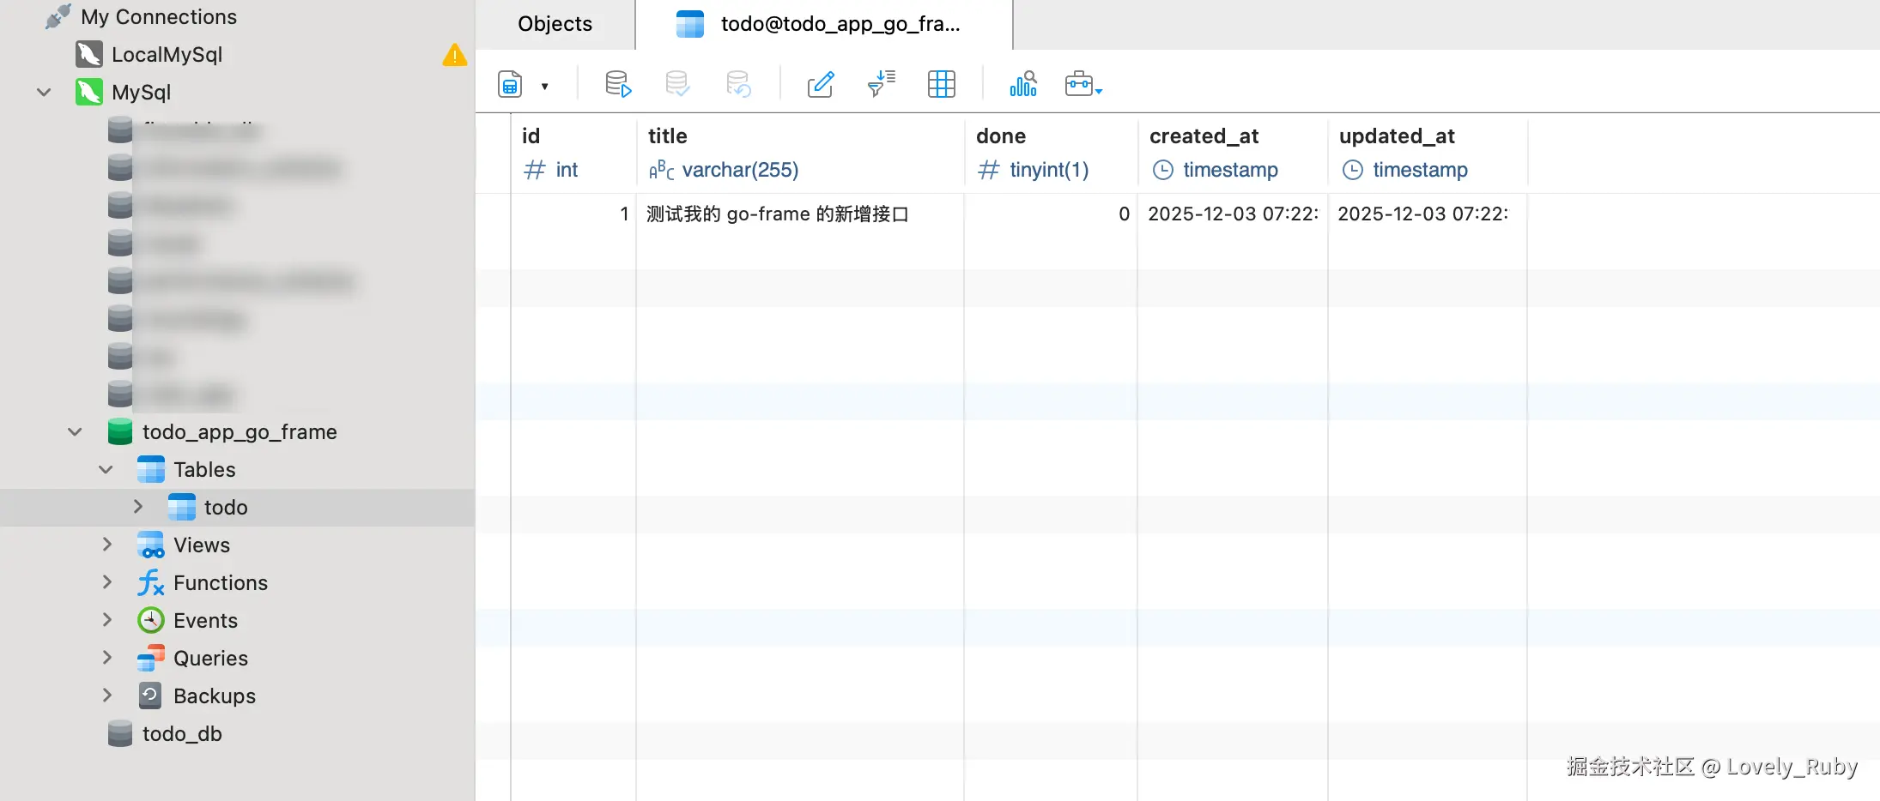This screenshot has height=801, width=1880.
Task: Click the grid view toolbar icon
Action: tap(942, 84)
